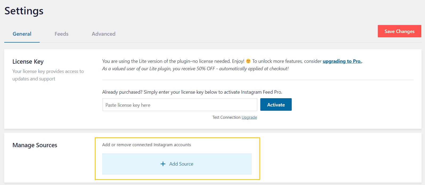Focus the Paste license key here field
This screenshot has height=185, width=425.
tap(180, 105)
